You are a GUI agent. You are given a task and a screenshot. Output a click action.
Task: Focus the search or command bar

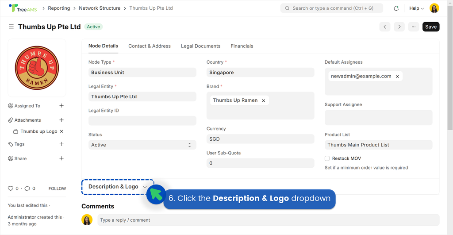pyautogui.click(x=332, y=8)
